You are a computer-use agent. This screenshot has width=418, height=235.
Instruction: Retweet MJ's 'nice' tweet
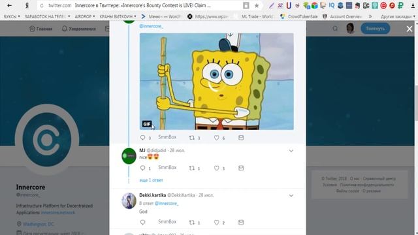(x=191, y=168)
